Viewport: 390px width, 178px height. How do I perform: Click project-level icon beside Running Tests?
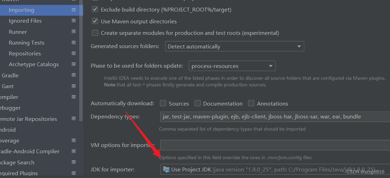74,42
